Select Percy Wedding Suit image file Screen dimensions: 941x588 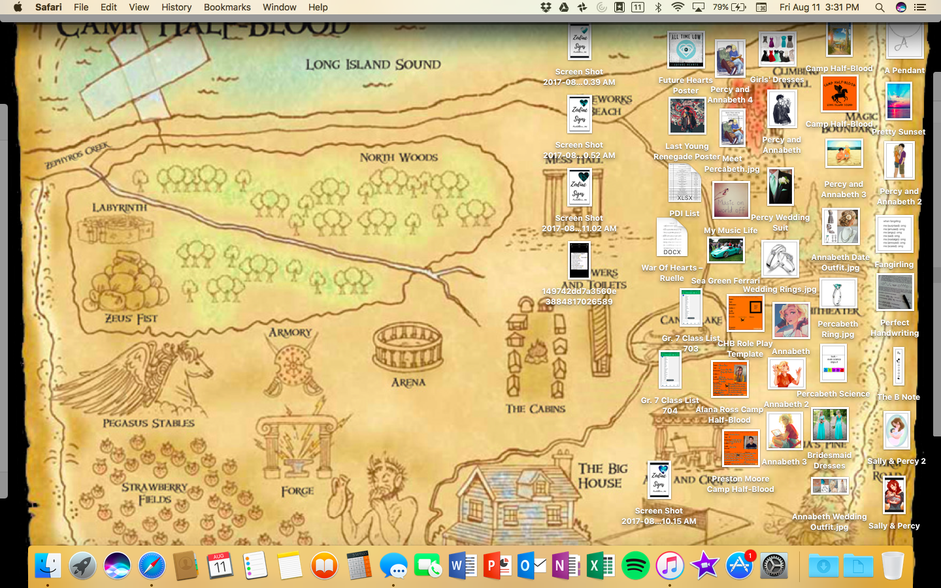pos(780,187)
